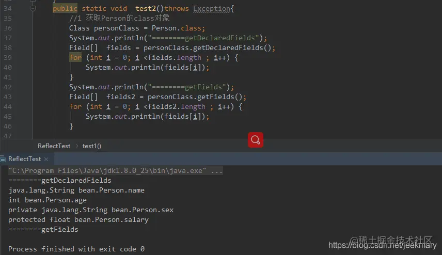Click "fields2.length" on line 44
This screenshot has height=255, width=442.
[177, 106]
